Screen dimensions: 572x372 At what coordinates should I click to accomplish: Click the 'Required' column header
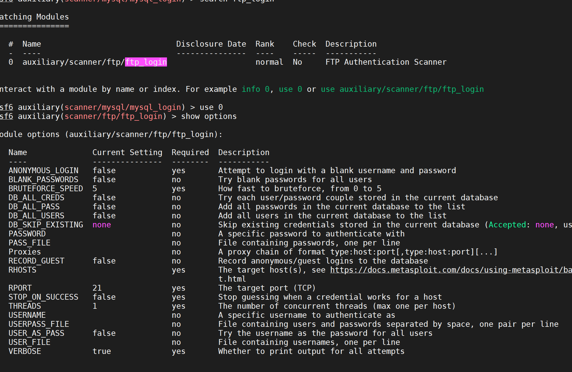[190, 152]
